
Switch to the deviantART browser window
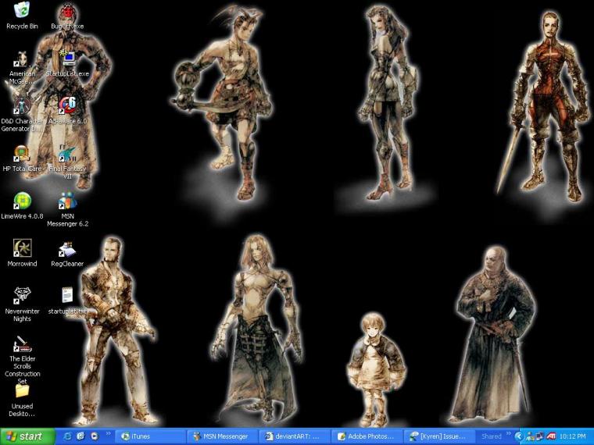[x=295, y=436]
